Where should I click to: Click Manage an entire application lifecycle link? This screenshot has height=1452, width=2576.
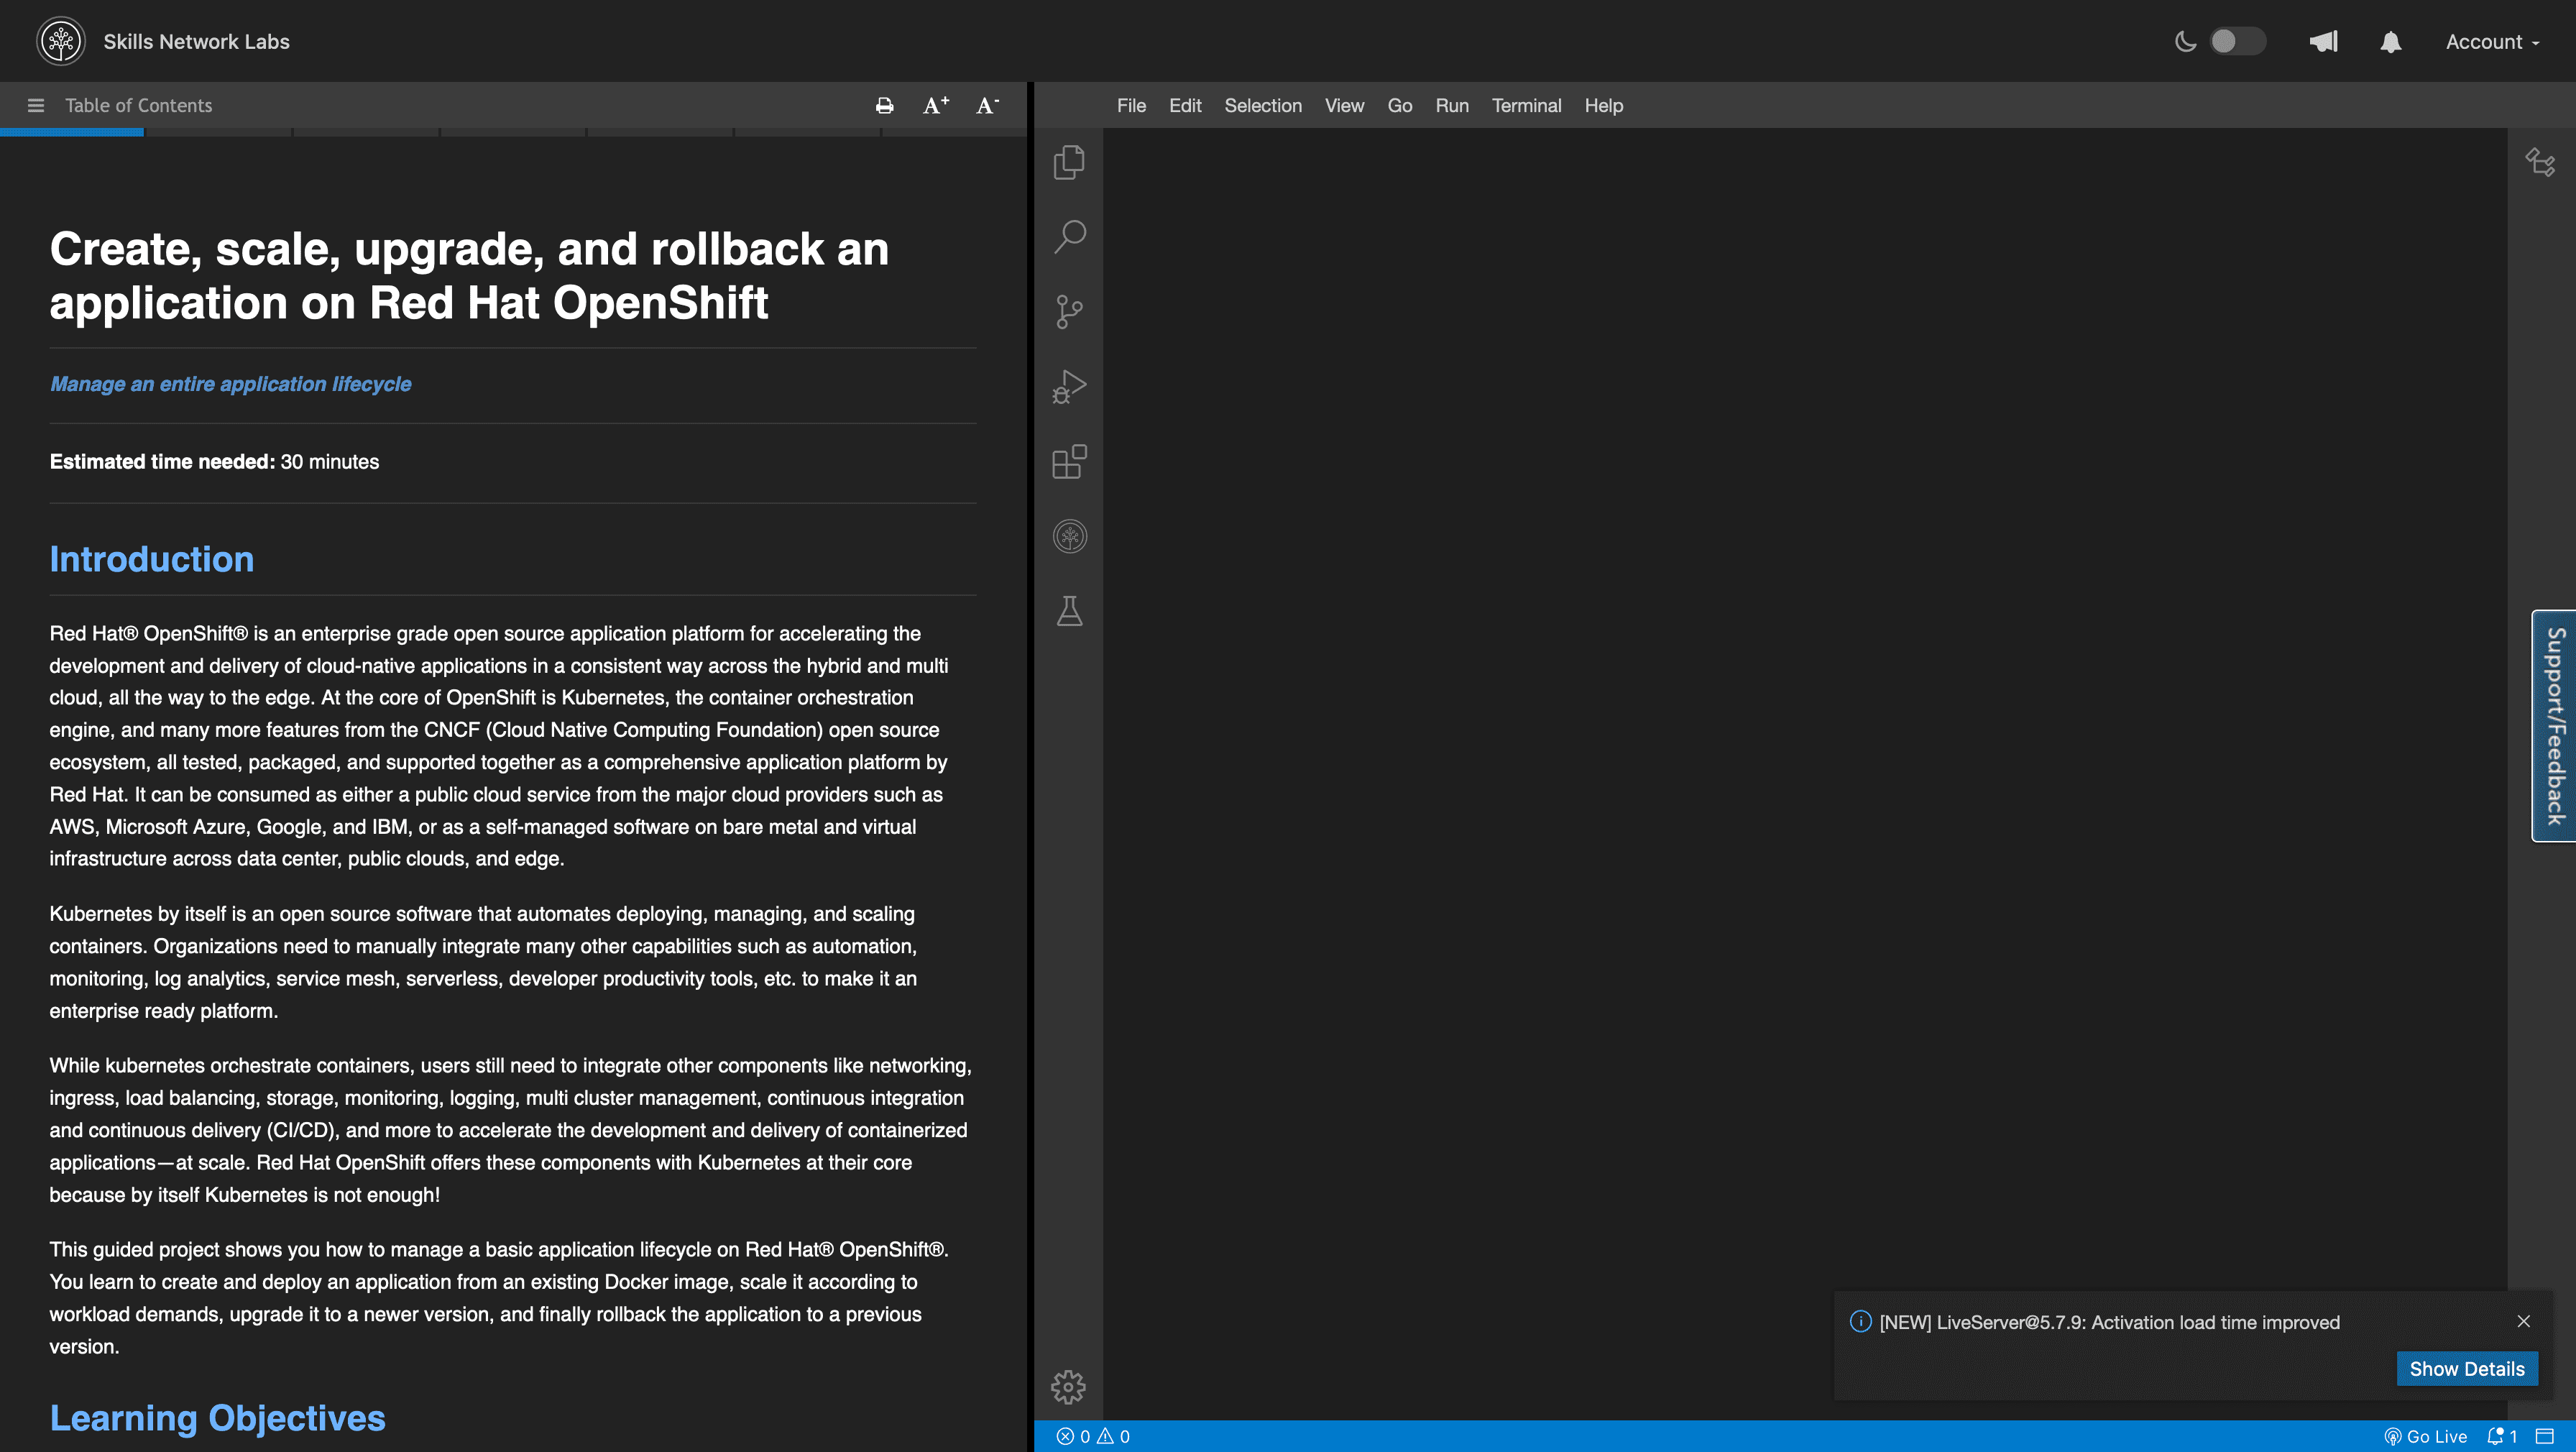tap(229, 385)
